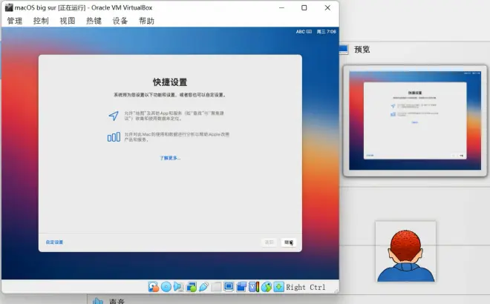Open the 视图 menu
The image size is (490, 304).
pyautogui.click(x=68, y=21)
